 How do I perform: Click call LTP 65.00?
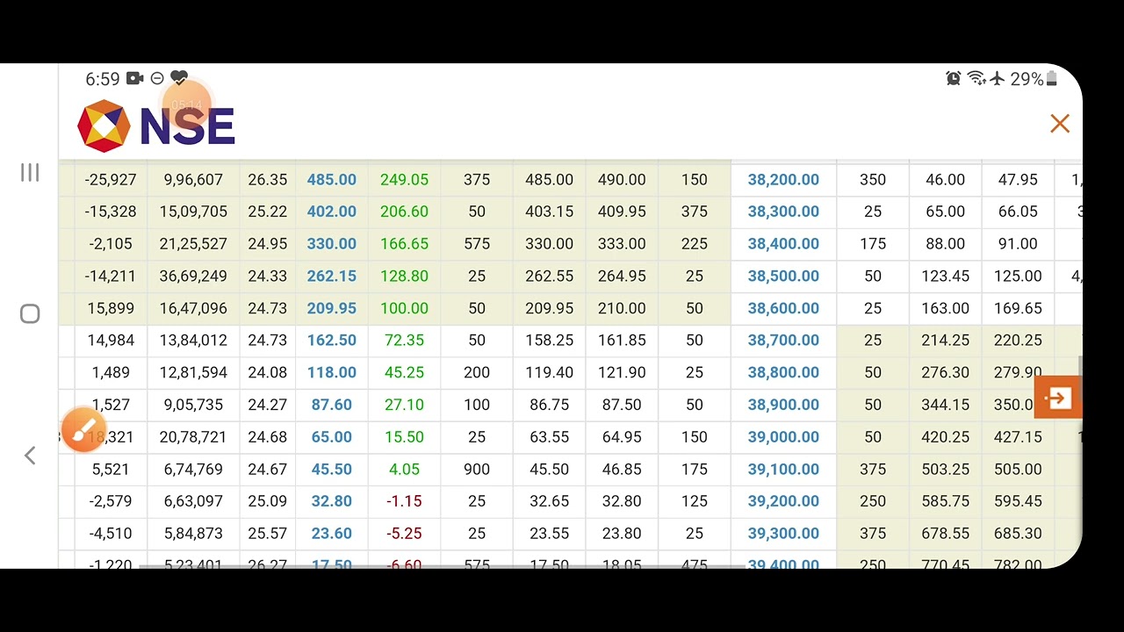[x=332, y=437]
